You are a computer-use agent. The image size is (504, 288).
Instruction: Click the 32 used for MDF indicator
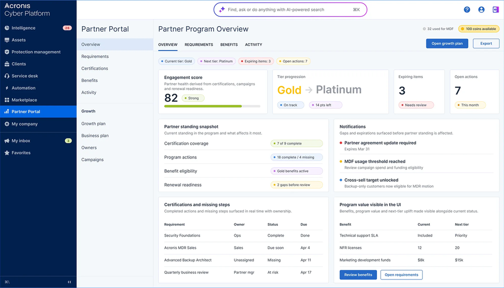click(x=438, y=29)
